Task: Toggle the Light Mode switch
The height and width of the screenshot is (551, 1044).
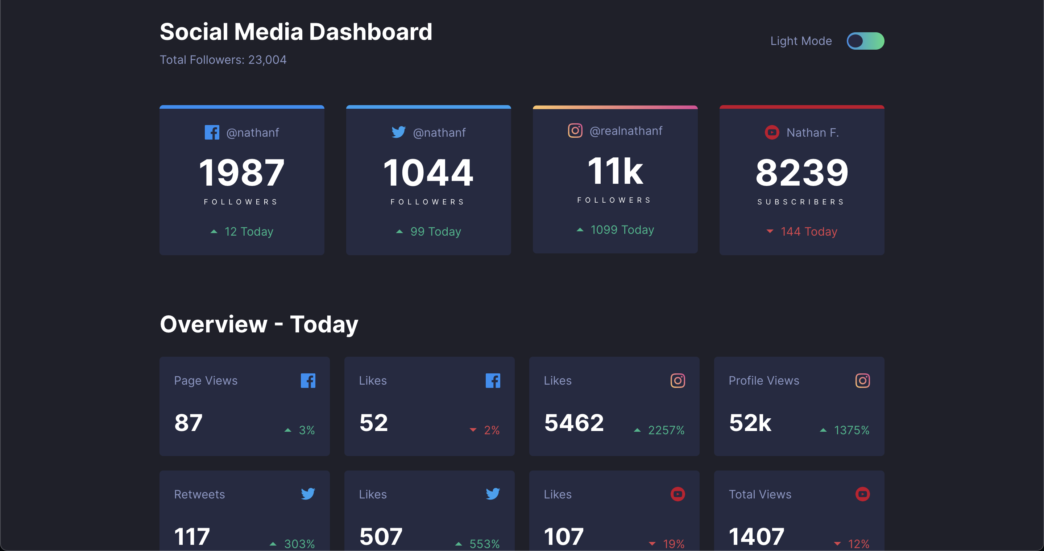Action: tap(865, 41)
